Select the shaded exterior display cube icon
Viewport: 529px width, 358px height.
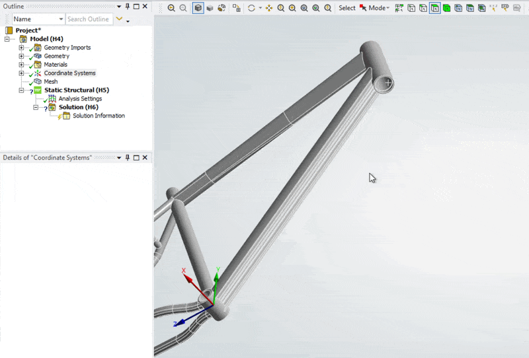[198, 8]
